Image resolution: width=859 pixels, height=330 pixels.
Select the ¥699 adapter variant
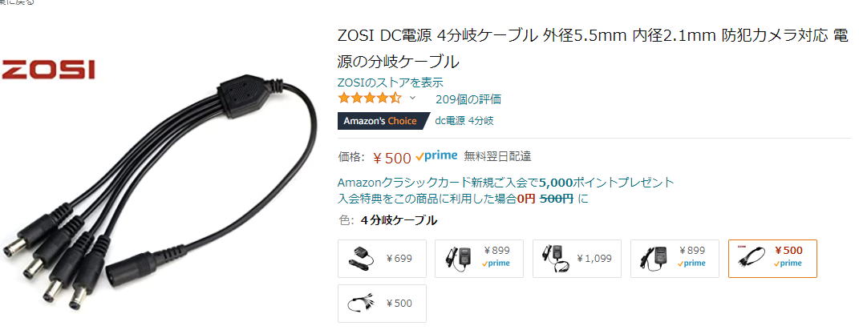tap(382, 258)
